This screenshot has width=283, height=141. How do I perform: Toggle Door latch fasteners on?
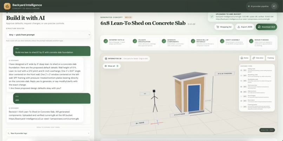[x=245, y=101]
